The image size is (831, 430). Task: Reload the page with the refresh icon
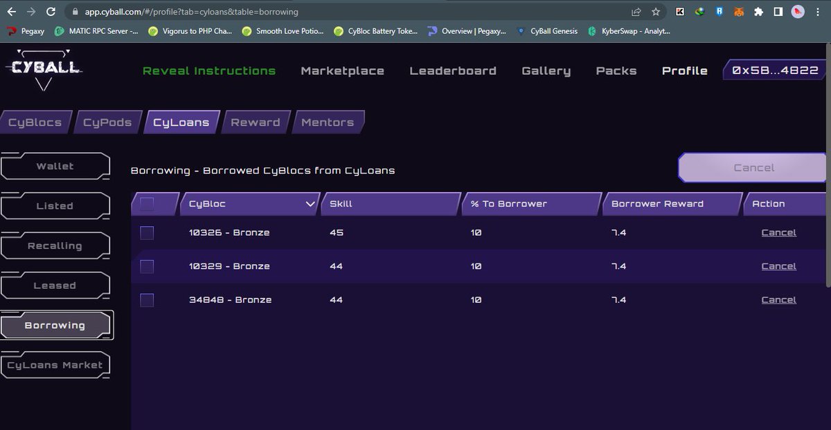click(x=51, y=12)
